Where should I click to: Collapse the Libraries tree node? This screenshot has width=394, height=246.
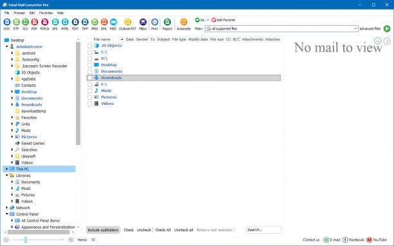point(7,175)
